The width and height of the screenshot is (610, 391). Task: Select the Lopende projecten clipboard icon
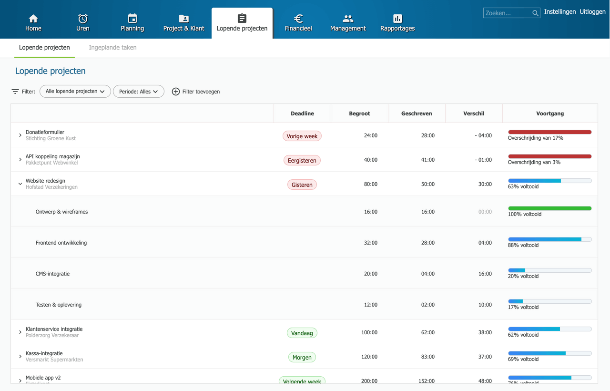pyautogui.click(x=242, y=18)
